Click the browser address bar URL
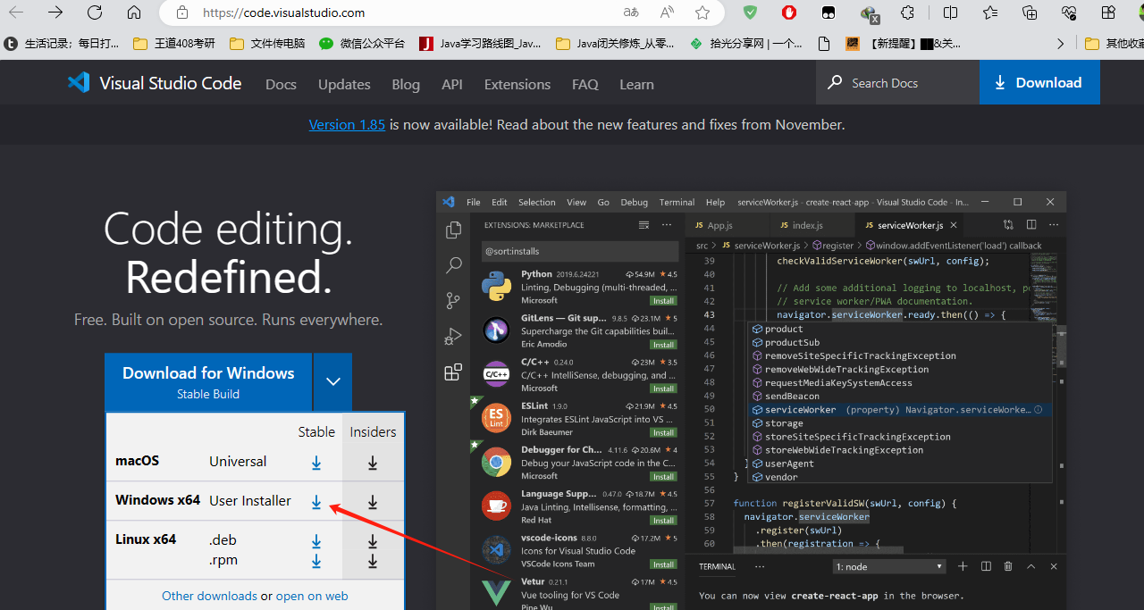This screenshot has height=610, width=1144. click(283, 13)
